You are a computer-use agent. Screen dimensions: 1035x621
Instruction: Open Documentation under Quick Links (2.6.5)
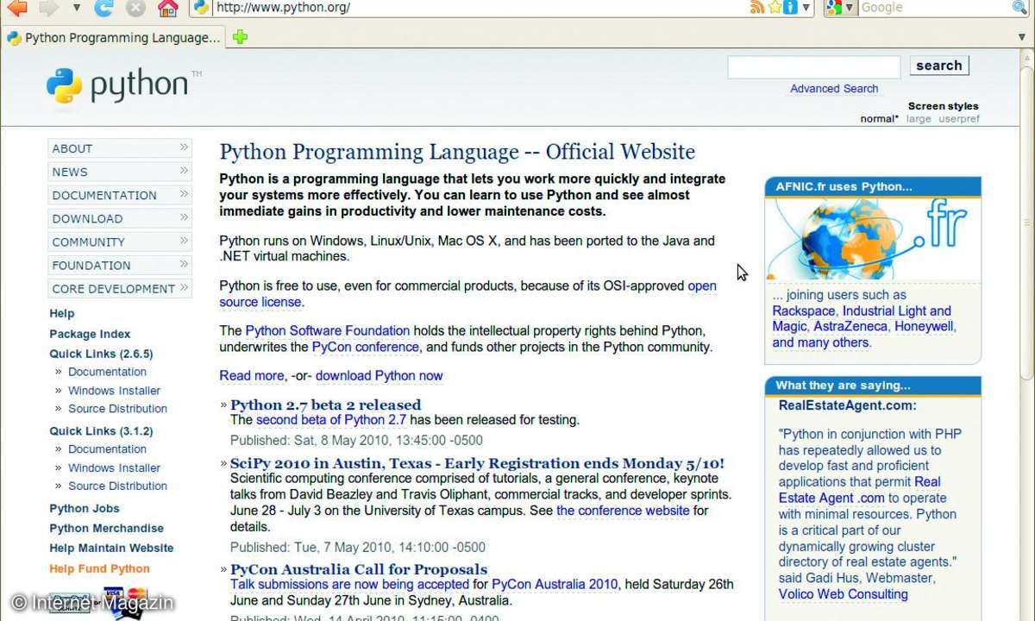click(107, 372)
